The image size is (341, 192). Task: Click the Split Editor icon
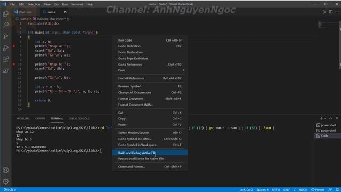click(x=330, y=12)
